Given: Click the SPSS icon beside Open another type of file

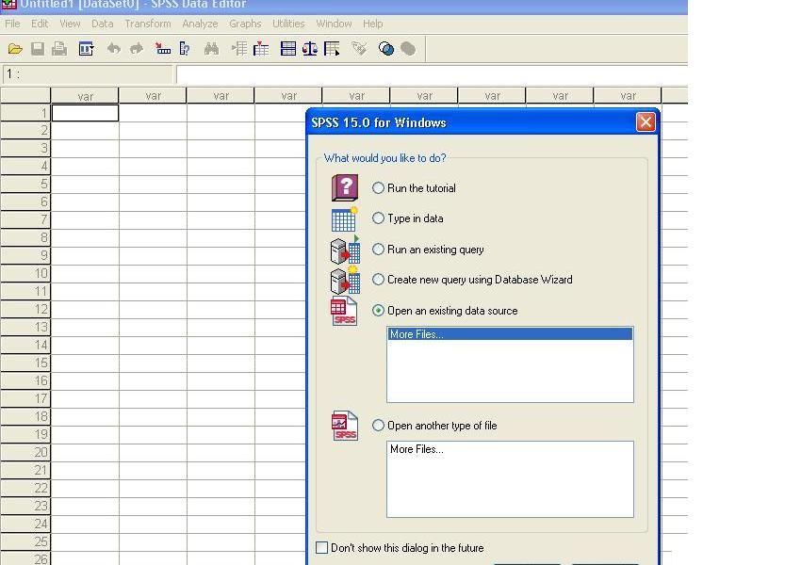Looking at the screenshot, I should (345, 426).
